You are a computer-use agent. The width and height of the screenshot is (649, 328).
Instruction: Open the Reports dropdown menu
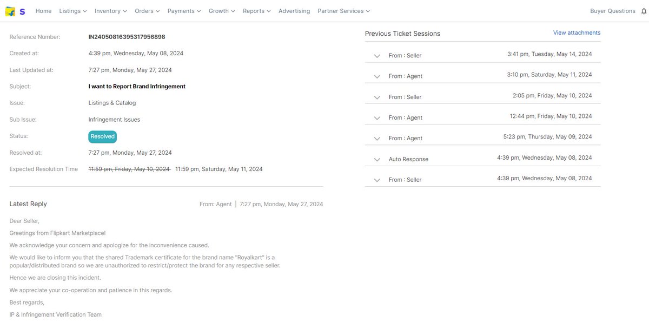(x=257, y=11)
